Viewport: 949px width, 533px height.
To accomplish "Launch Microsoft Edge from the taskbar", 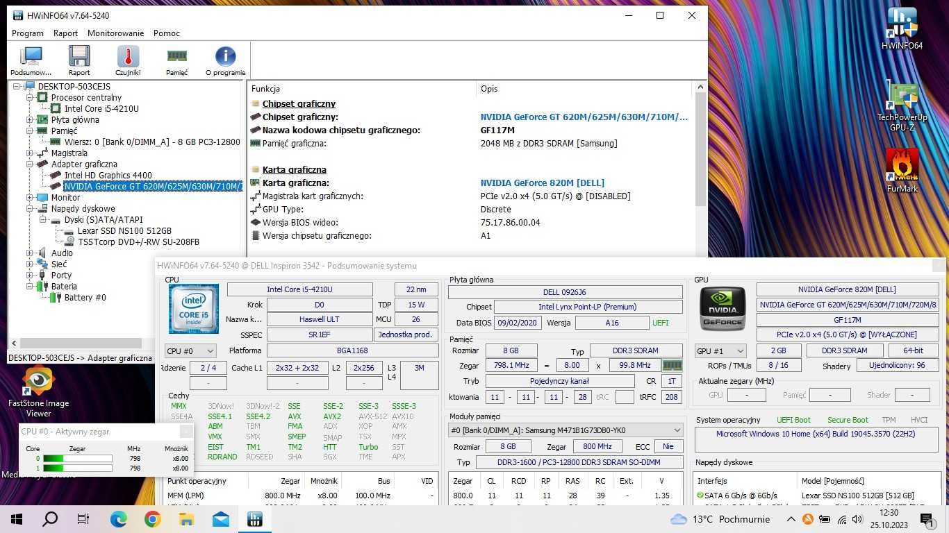I will [x=118, y=519].
